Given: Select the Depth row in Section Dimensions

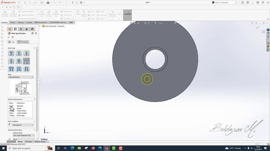Looking at the screenshot, I should point(20,108).
